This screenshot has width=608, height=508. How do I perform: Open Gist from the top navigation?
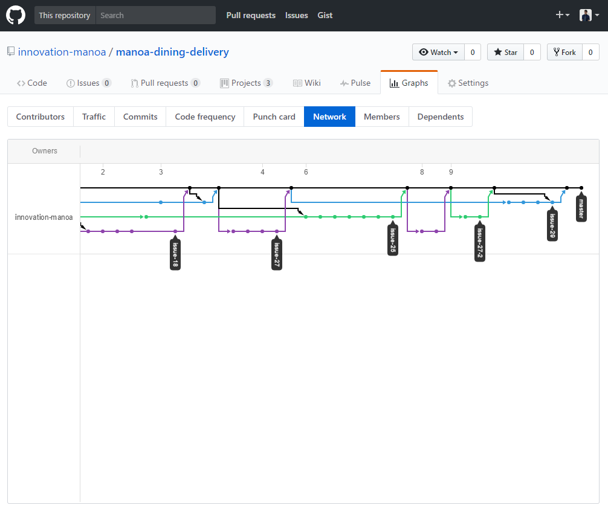point(325,15)
